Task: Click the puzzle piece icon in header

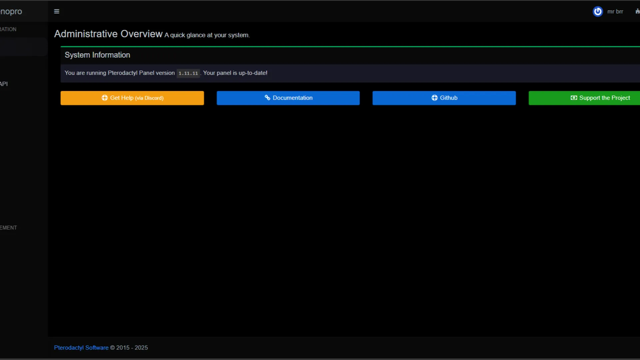Action: pos(637,11)
